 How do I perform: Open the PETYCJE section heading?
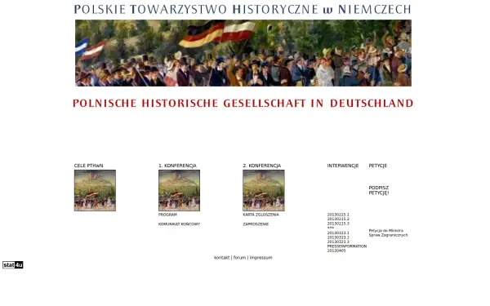(x=378, y=166)
